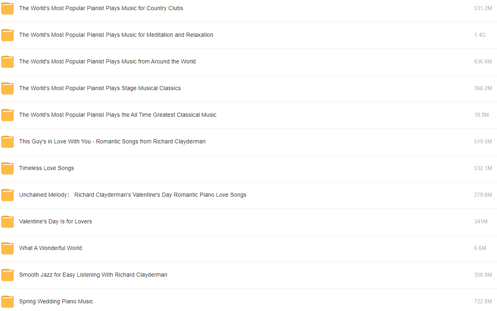Screen dimensions: 497x311
Task: Select the row showing 18.8M size
Action: coord(248,115)
